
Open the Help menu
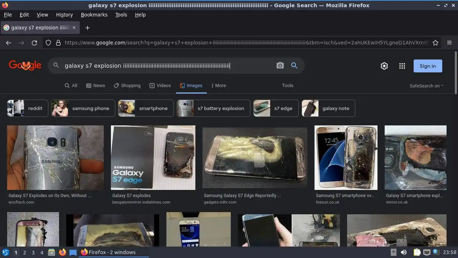(x=140, y=15)
